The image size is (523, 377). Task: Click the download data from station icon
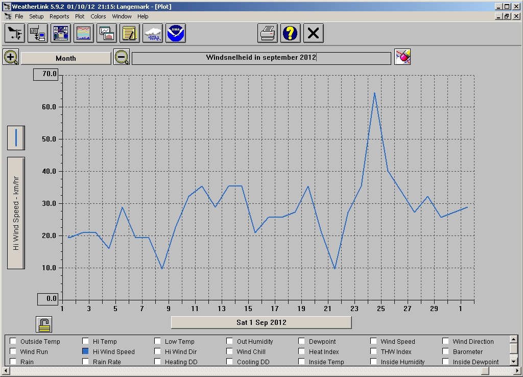38,33
